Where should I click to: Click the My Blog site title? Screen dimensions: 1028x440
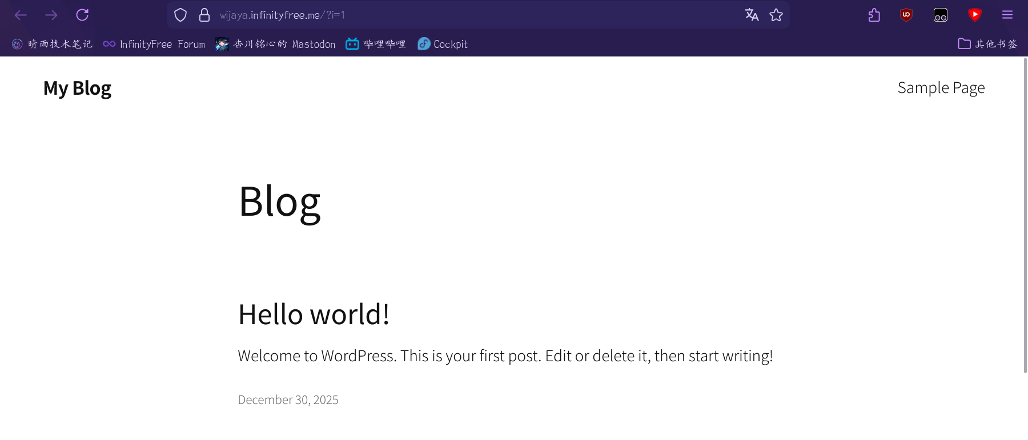[x=77, y=88]
